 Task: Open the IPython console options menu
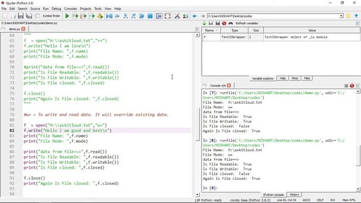point(358,86)
